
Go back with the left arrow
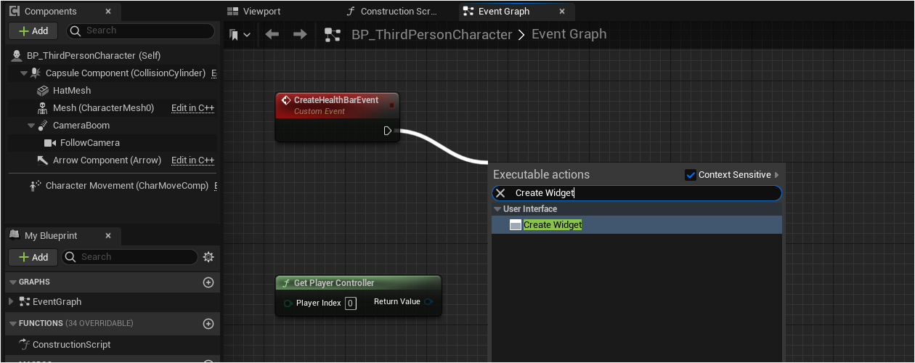272,34
